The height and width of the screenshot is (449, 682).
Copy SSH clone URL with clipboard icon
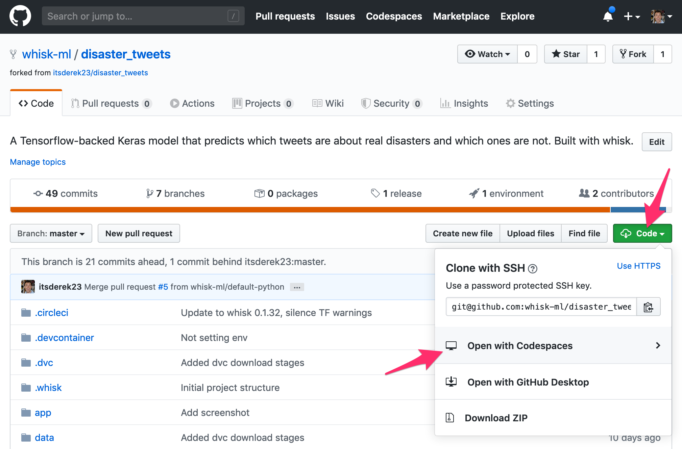tap(648, 307)
